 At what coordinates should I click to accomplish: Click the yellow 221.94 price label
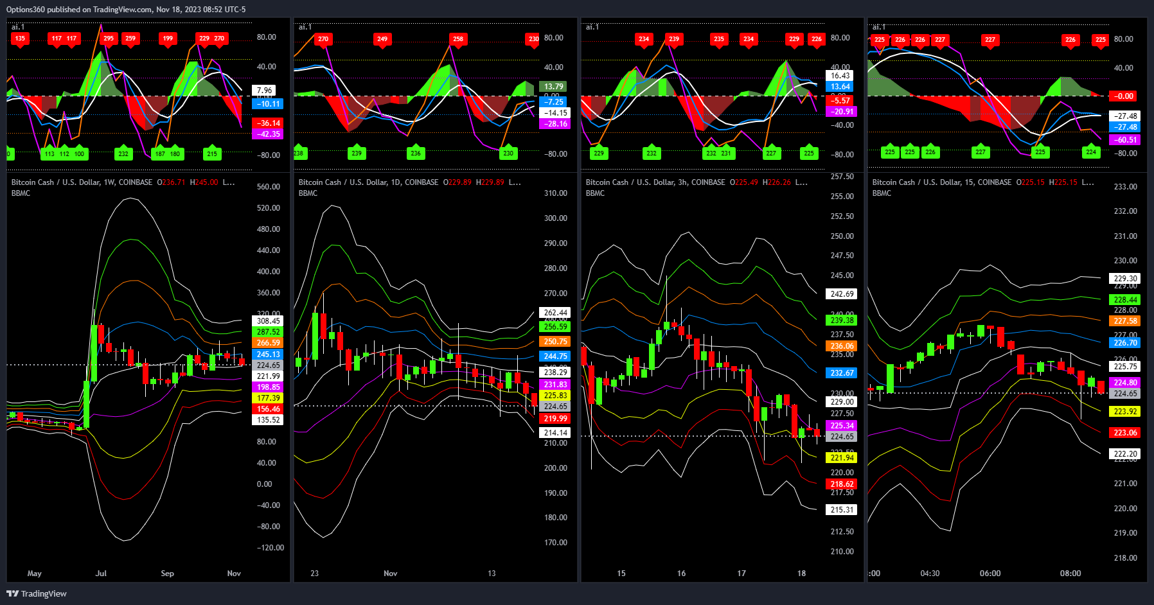(x=842, y=458)
